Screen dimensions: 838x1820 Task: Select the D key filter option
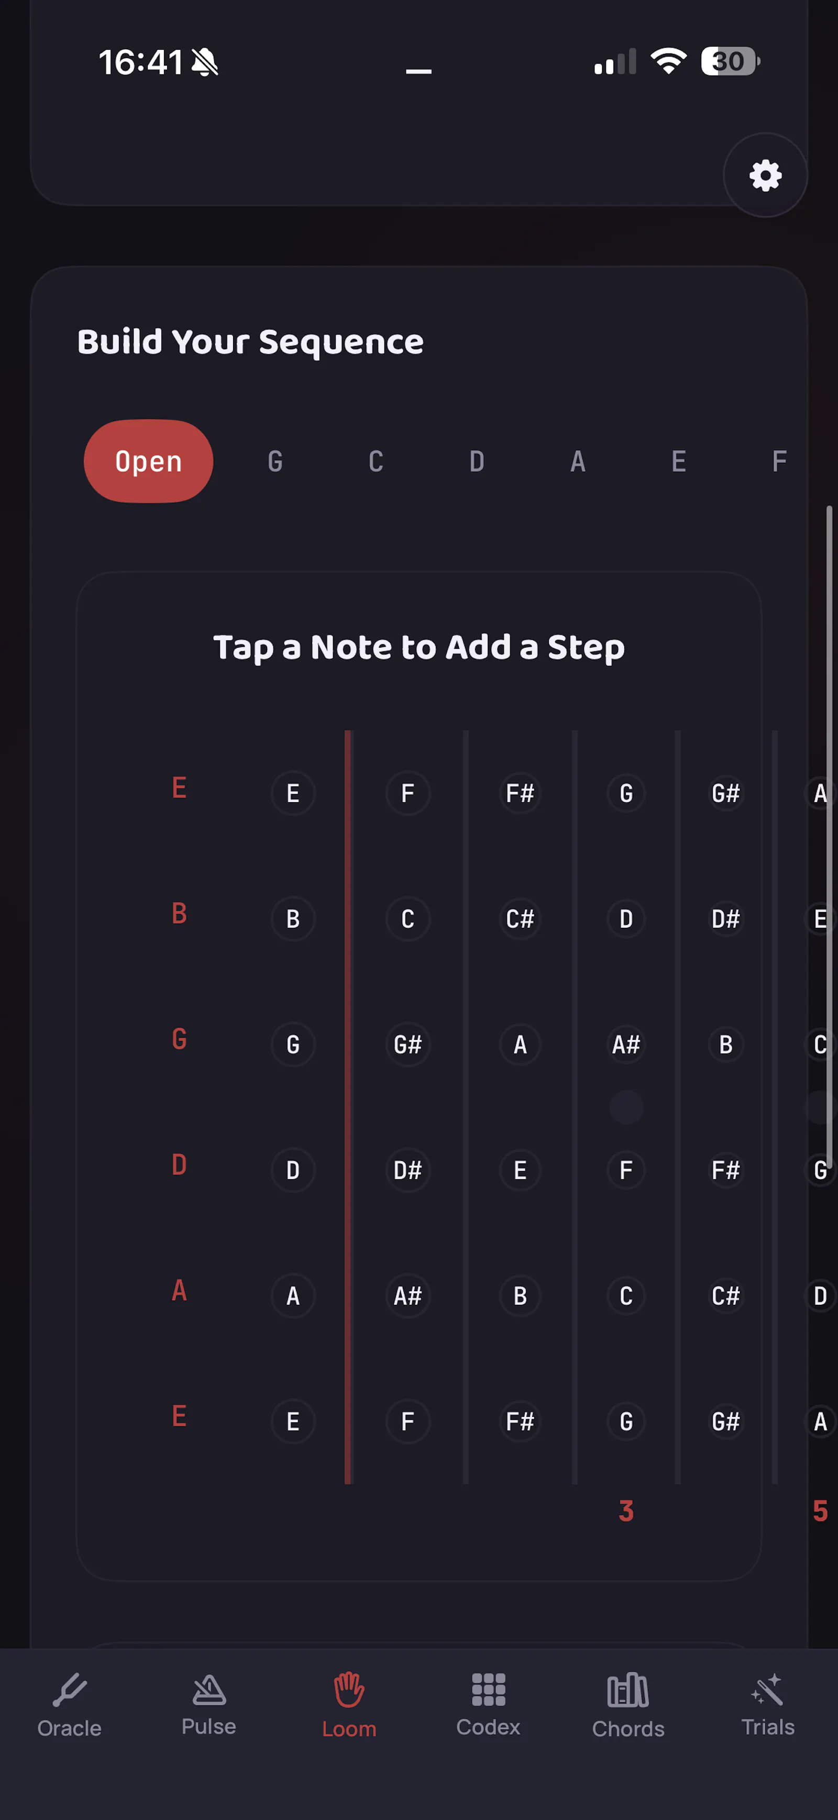(x=477, y=461)
